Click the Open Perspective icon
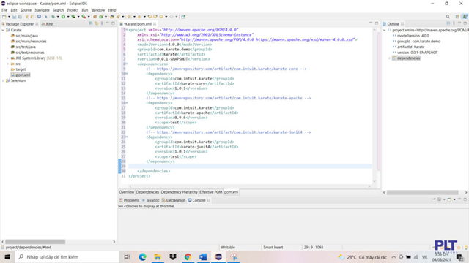Screen dimensions: 469x263 tap(457, 17)
